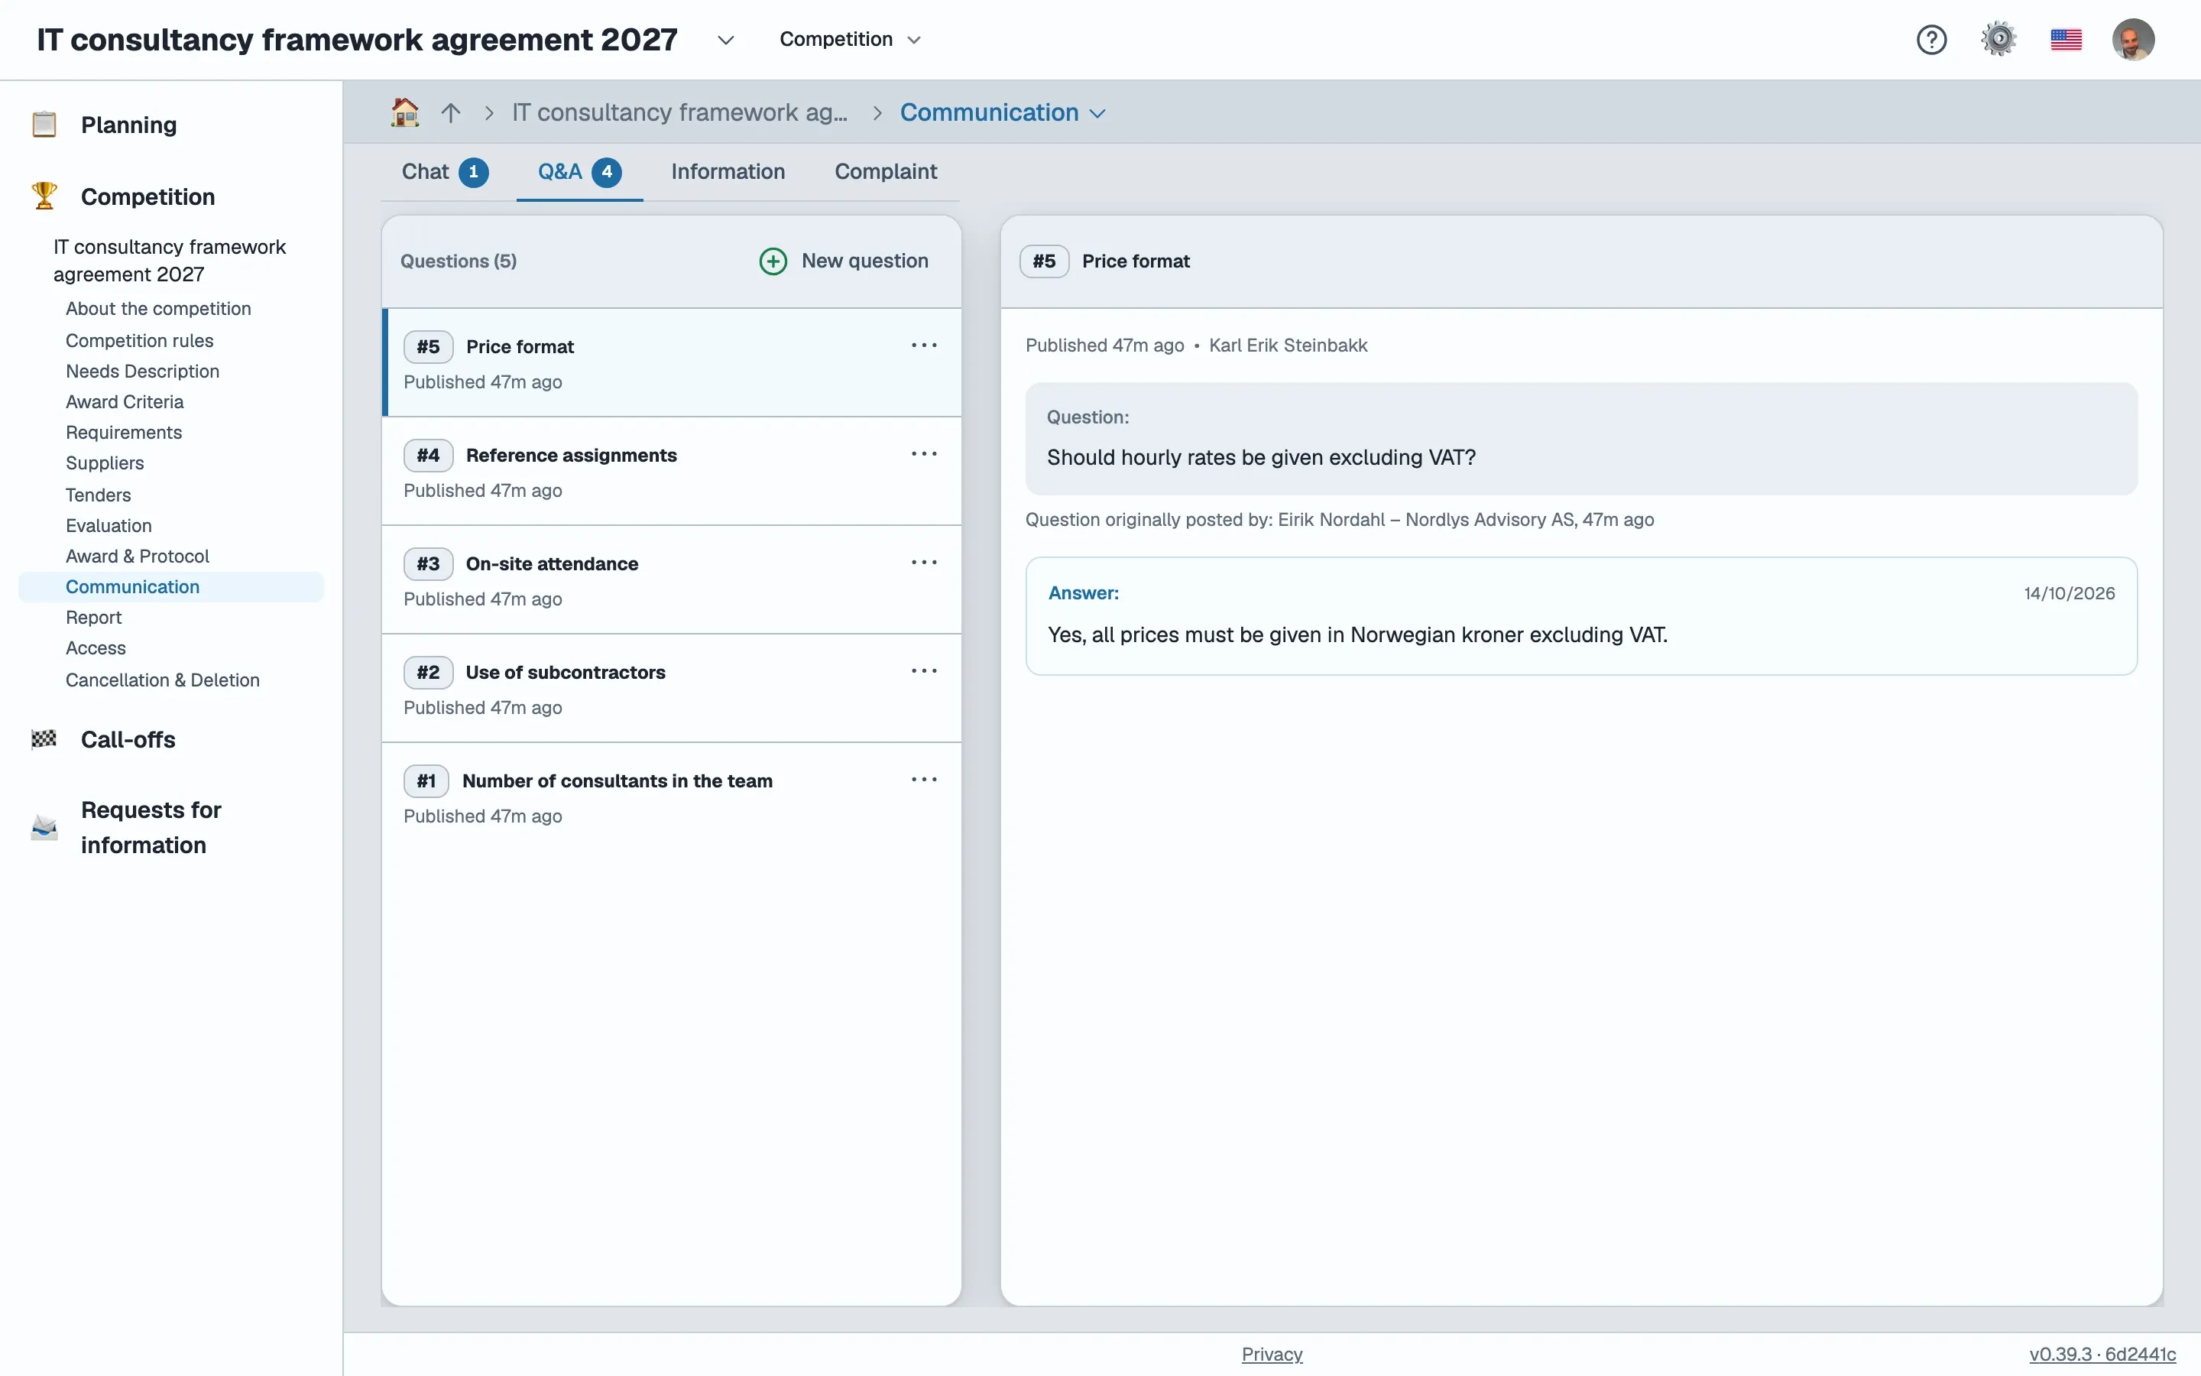2201x1376 pixels.
Task: Open Award Criteria in sidebar
Action: (x=125, y=401)
